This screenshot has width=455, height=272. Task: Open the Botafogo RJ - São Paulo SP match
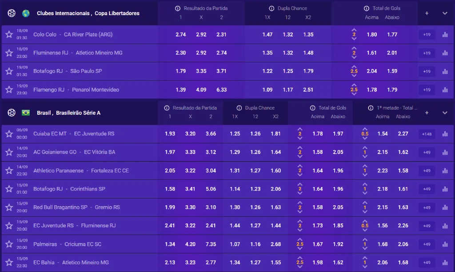[68, 71]
